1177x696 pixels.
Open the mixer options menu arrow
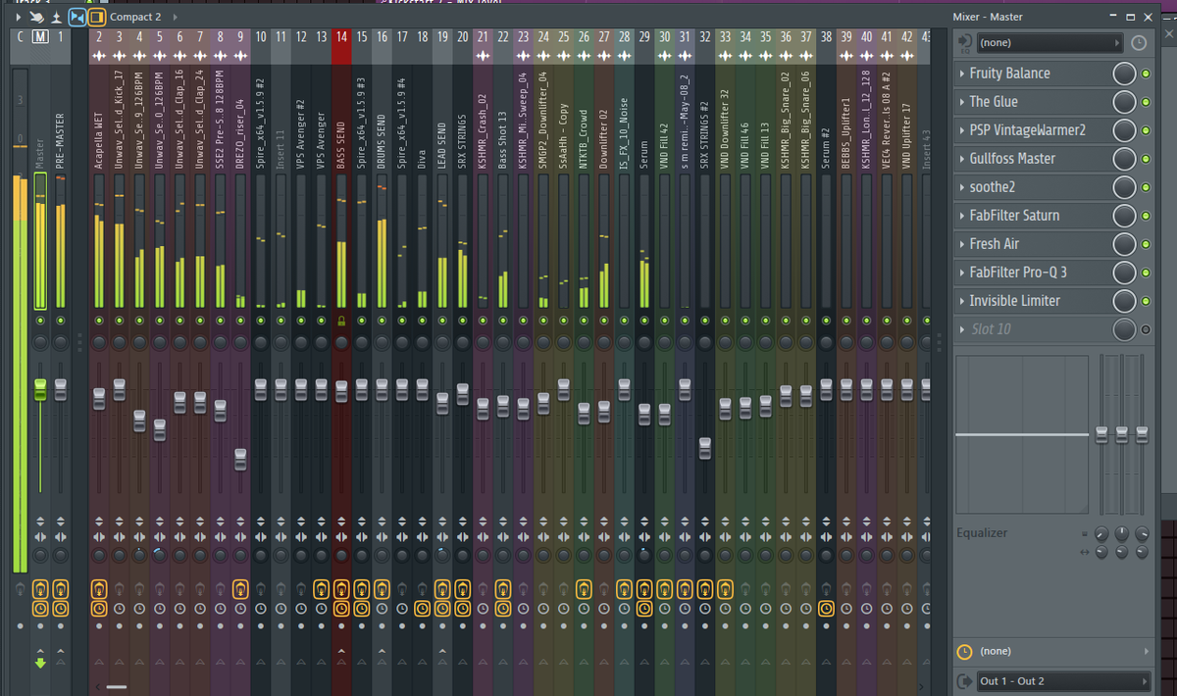(19, 17)
